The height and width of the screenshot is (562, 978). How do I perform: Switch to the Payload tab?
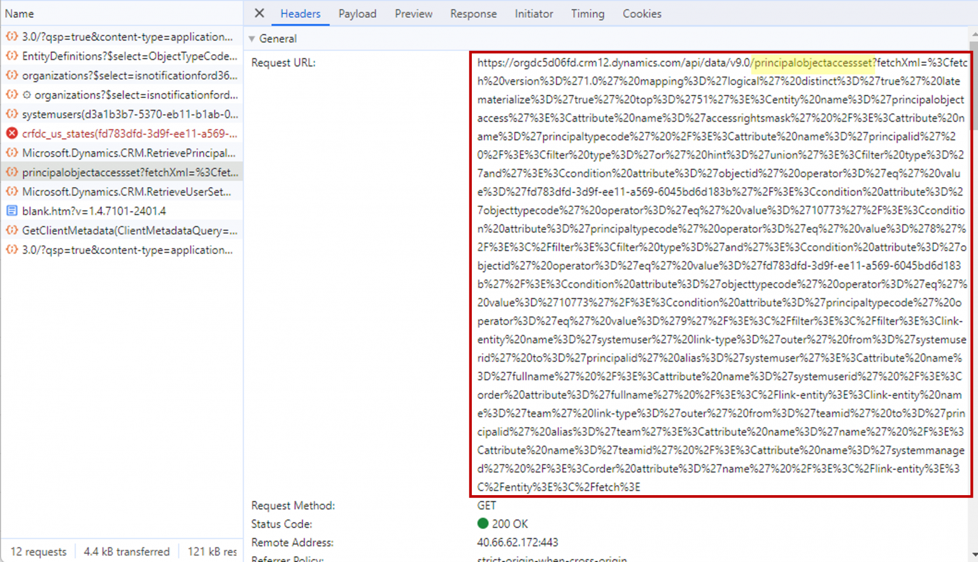(x=357, y=13)
